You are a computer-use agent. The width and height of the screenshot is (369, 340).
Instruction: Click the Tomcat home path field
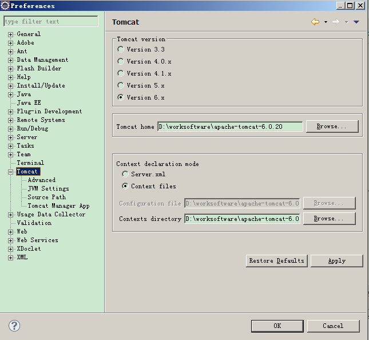[230, 126]
